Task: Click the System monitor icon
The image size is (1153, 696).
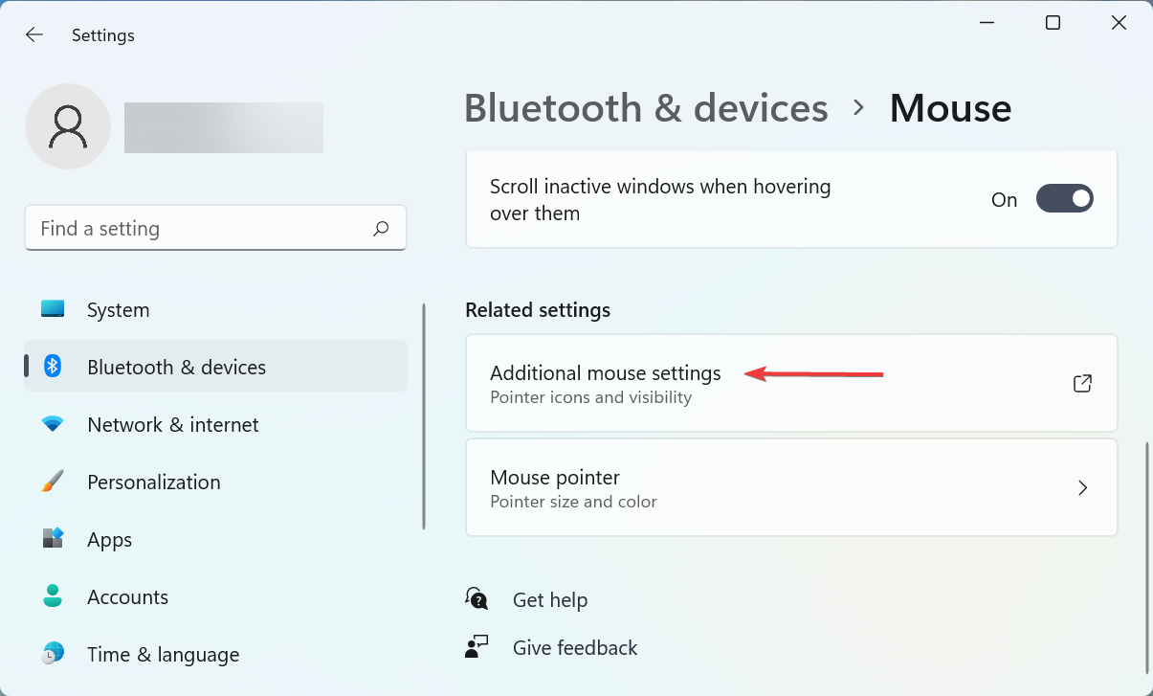Action: (53, 309)
